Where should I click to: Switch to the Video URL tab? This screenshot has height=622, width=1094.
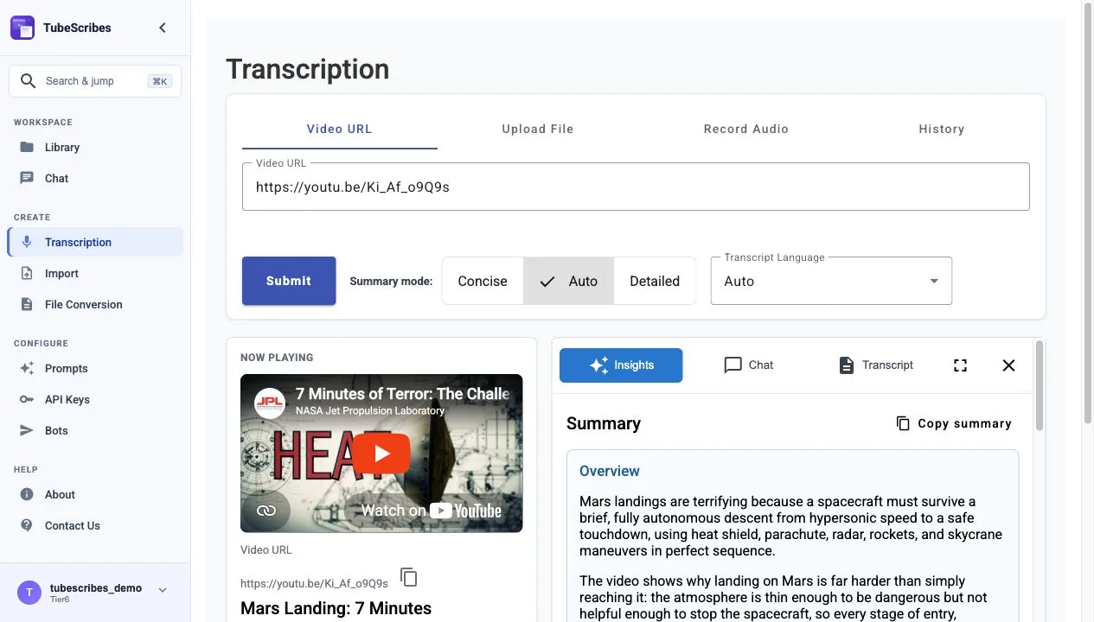340,129
